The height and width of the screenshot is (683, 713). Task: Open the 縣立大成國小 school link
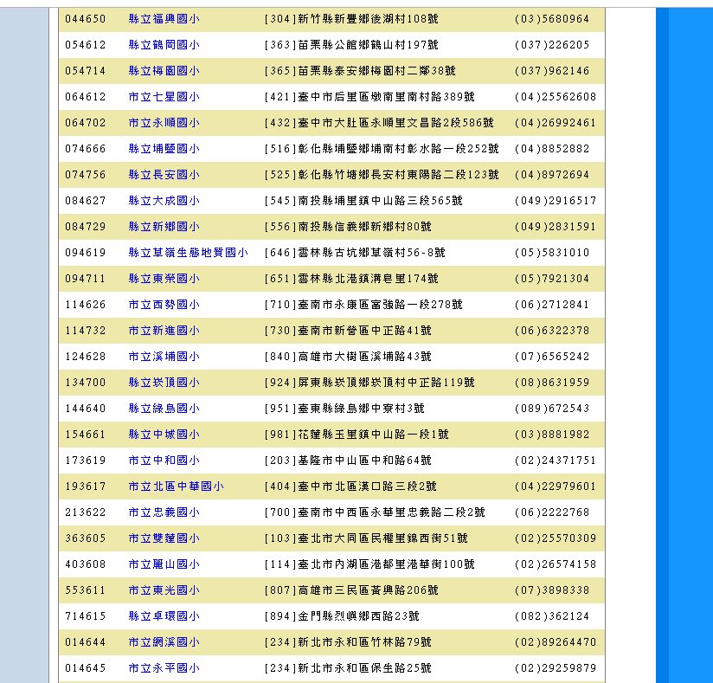pos(164,201)
